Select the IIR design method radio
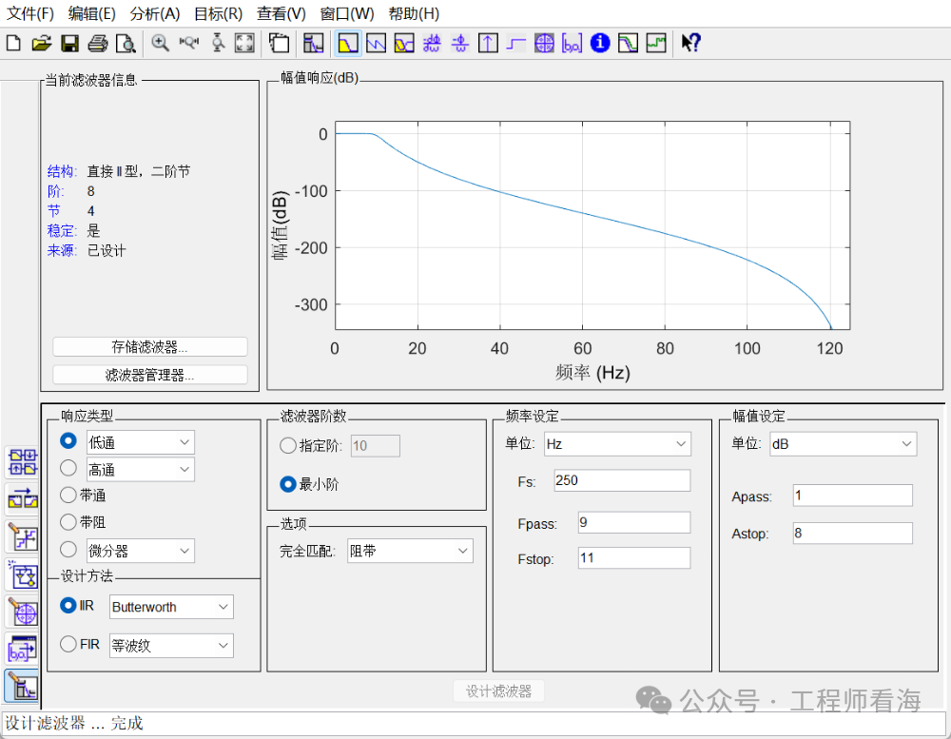 coord(68,606)
